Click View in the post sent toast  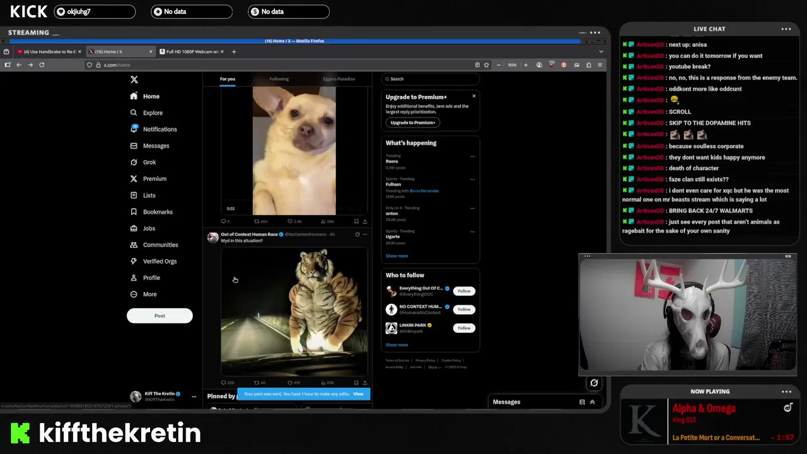click(x=358, y=394)
